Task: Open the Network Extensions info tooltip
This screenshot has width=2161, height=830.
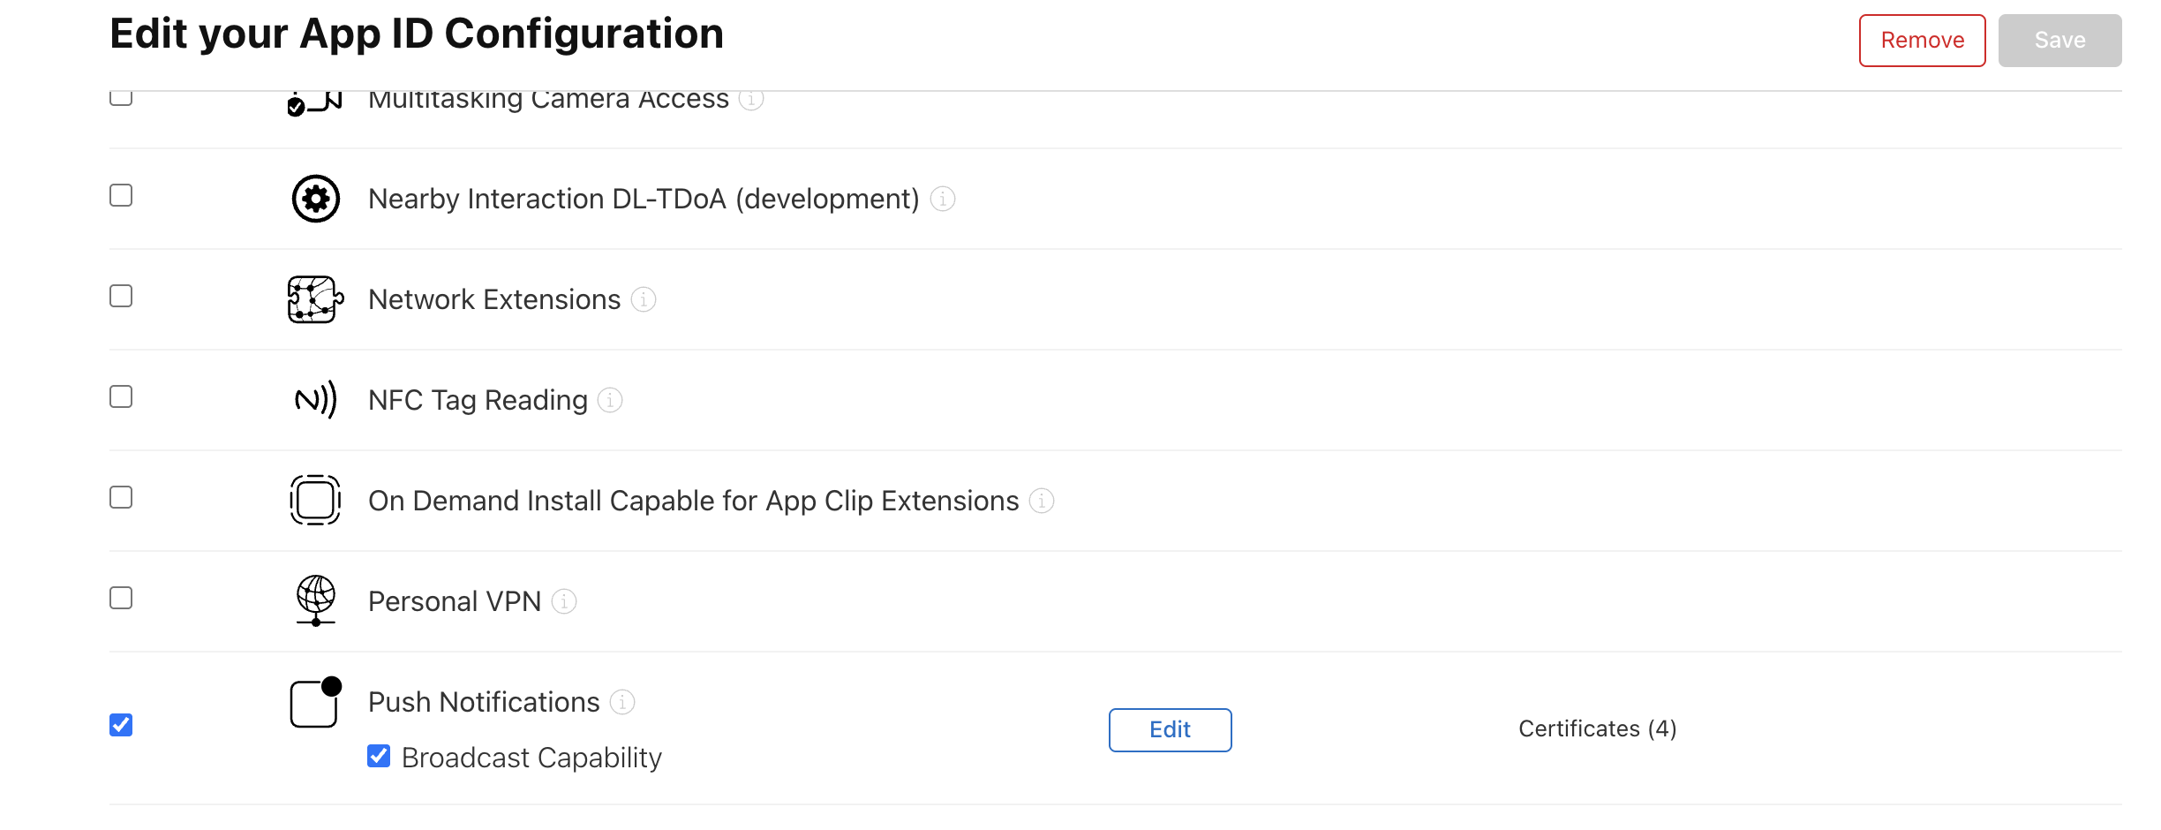Action: point(645,300)
